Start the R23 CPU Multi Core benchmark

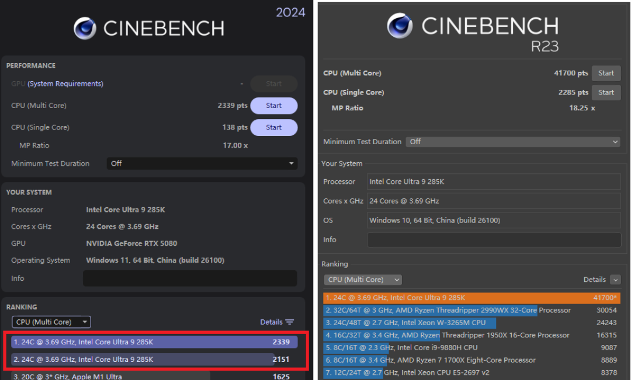point(606,73)
